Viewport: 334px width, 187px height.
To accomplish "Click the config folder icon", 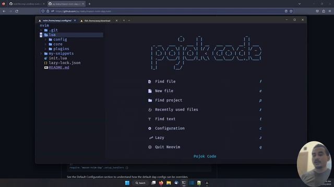I will tap(50, 39).
